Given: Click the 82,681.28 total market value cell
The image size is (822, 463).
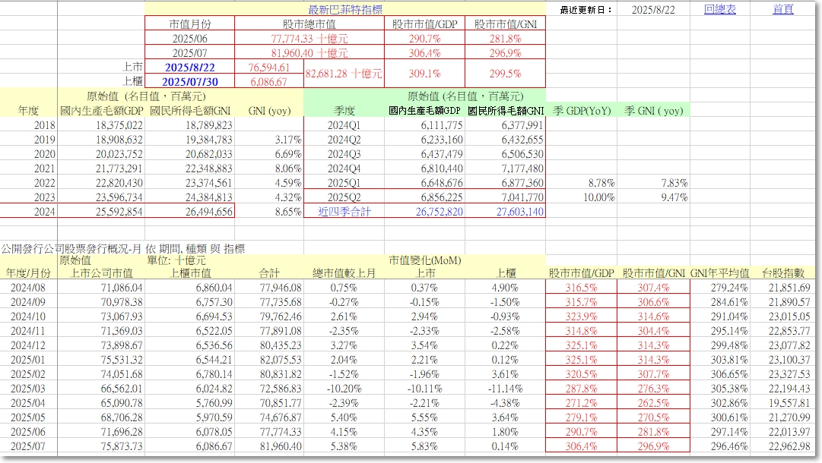Looking at the screenshot, I should (x=344, y=74).
